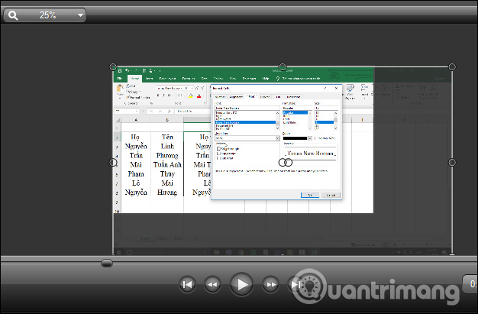Click the magnifier icon in the zoom control
Image resolution: width=478 pixels, height=314 pixels.
(13, 15)
